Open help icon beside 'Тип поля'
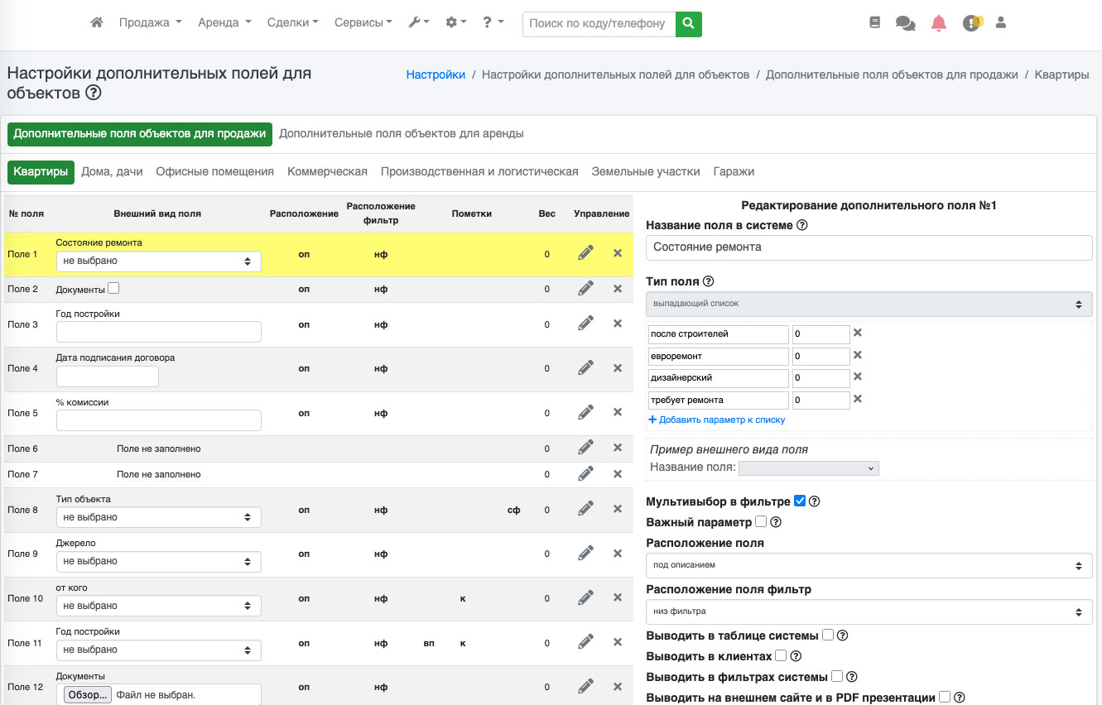 708,281
